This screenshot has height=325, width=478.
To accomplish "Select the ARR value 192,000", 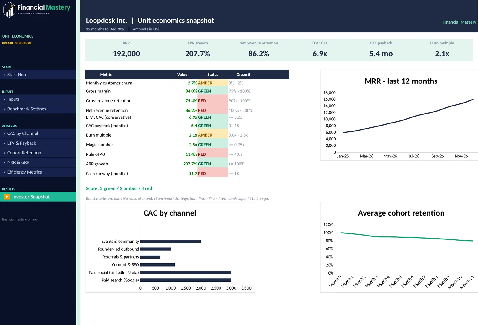I will click(x=126, y=54).
